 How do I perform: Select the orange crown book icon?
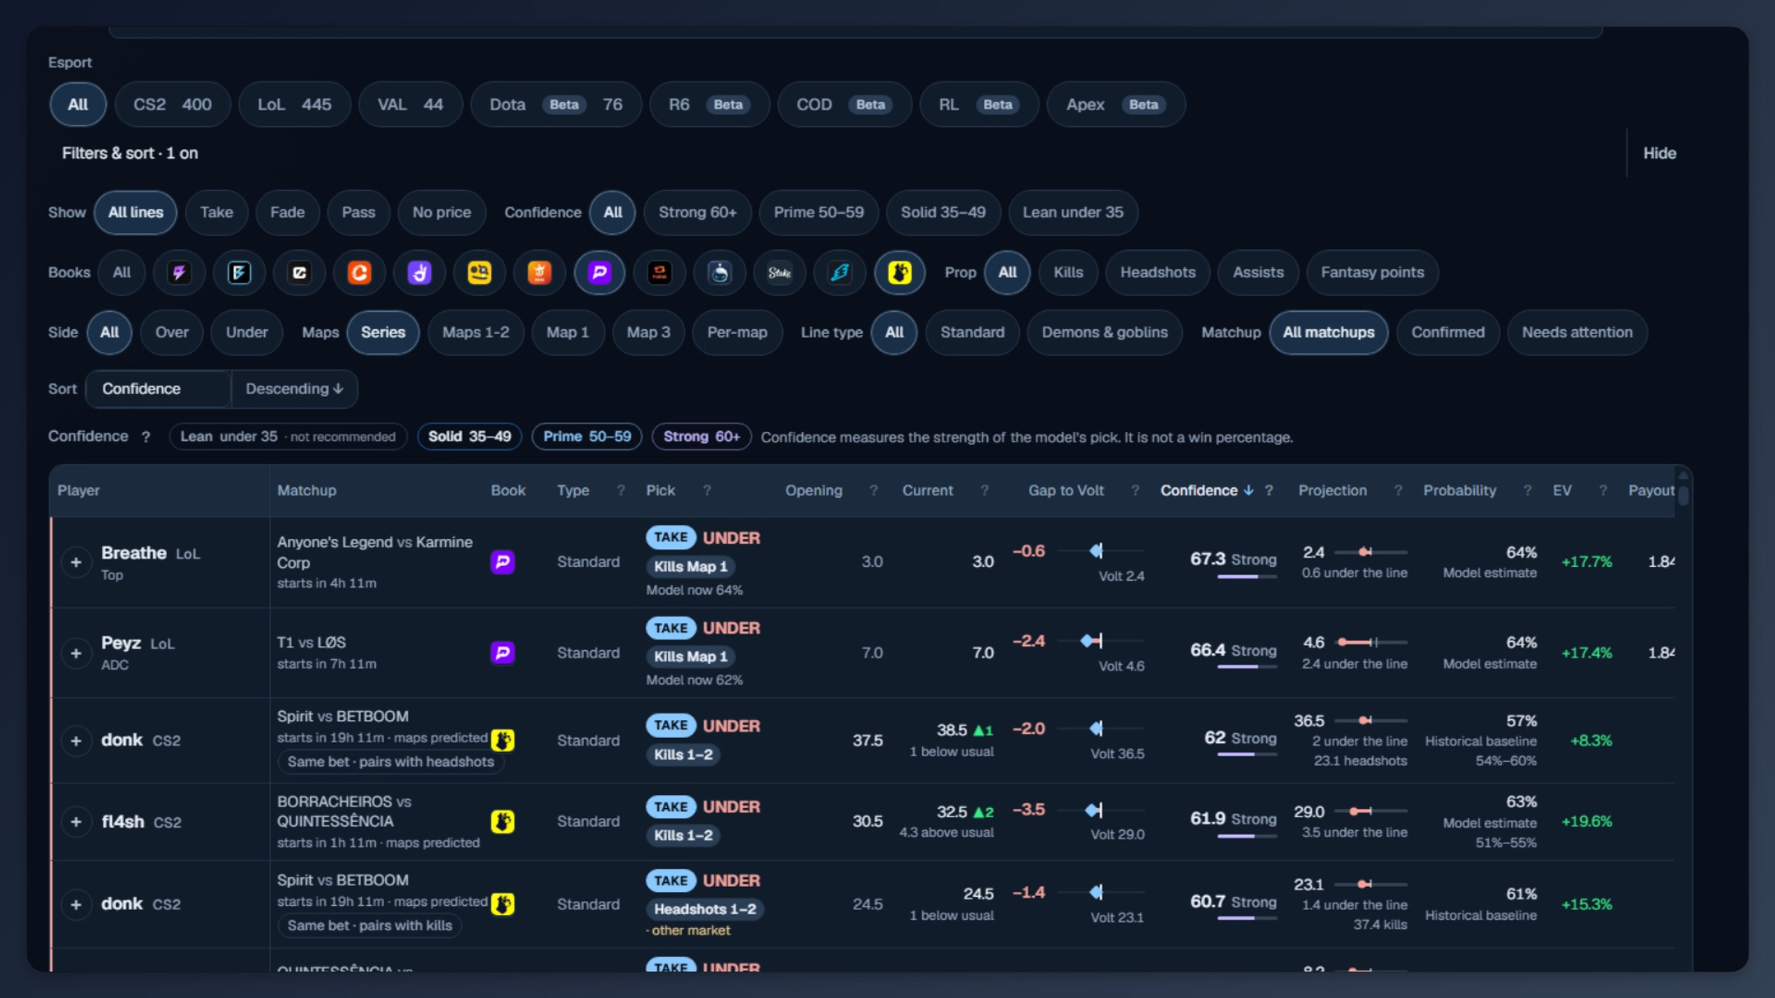pyautogui.click(x=539, y=272)
